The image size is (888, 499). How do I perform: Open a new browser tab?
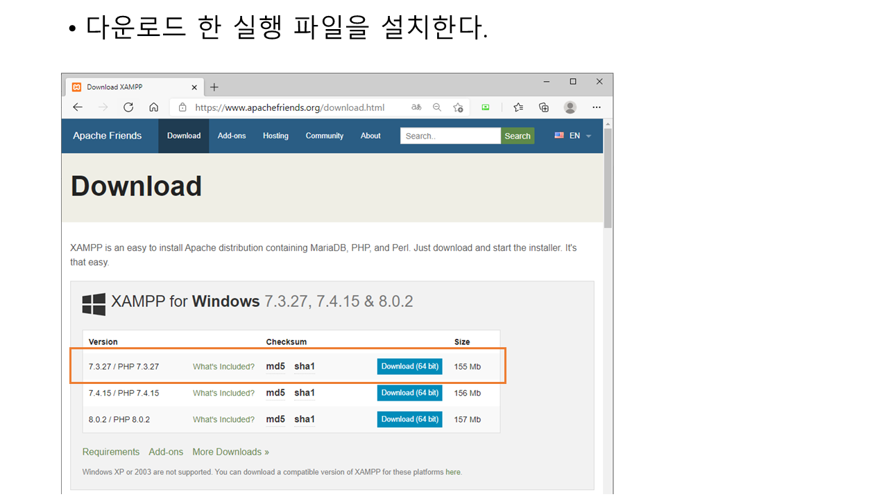coord(214,87)
